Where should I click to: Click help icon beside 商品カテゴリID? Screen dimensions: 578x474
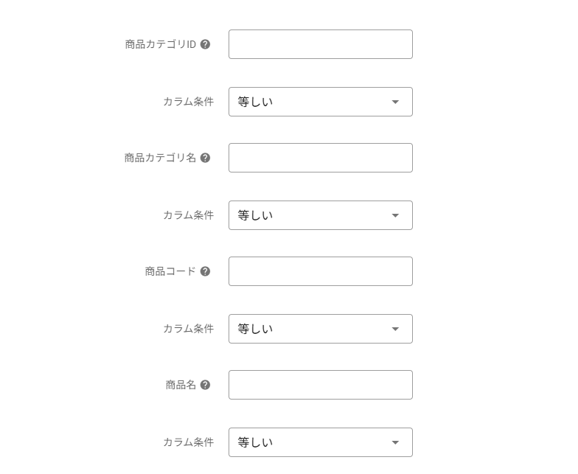(205, 44)
